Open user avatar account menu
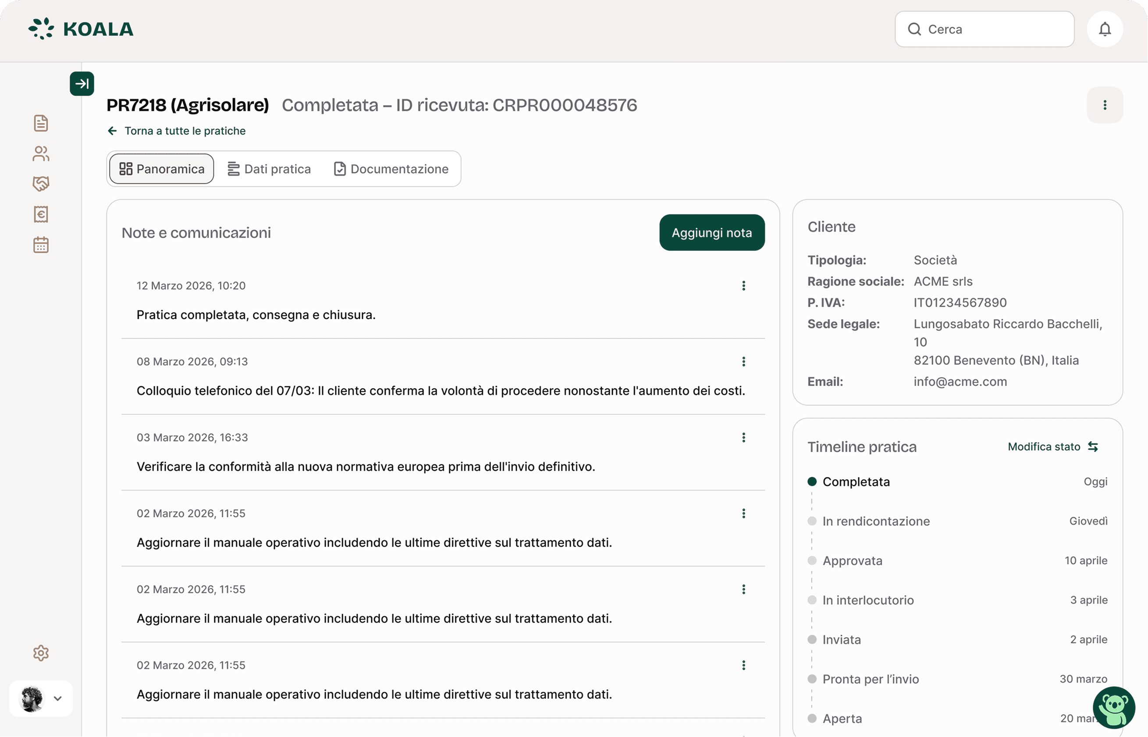The height and width of the screenshot is (737, 1148). [x=41, y=699]
